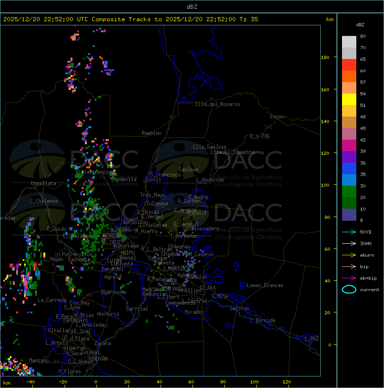Click the S_MARTIN label
The height and width of the screenshot is (388, 384).
point(174,269)
